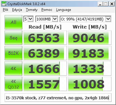Click the Read [MB/s] column header
Image resolution: width=116 pixels, height=105 pixels.
pos(45,27)
